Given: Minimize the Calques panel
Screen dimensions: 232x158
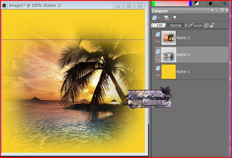Looking at the screenshot, I should click(217, 11).
